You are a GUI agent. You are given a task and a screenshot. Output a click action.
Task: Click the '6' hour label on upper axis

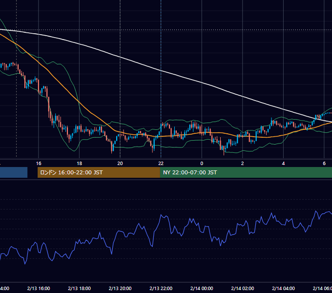[324, 163]
